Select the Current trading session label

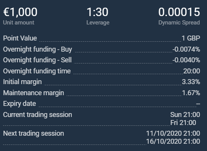tap(37, 115)
